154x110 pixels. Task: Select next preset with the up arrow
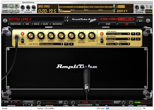click(67, 18)
